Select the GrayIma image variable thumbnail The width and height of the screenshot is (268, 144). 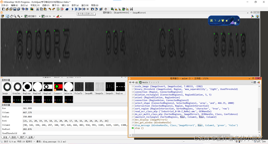(x=17, y=88)
